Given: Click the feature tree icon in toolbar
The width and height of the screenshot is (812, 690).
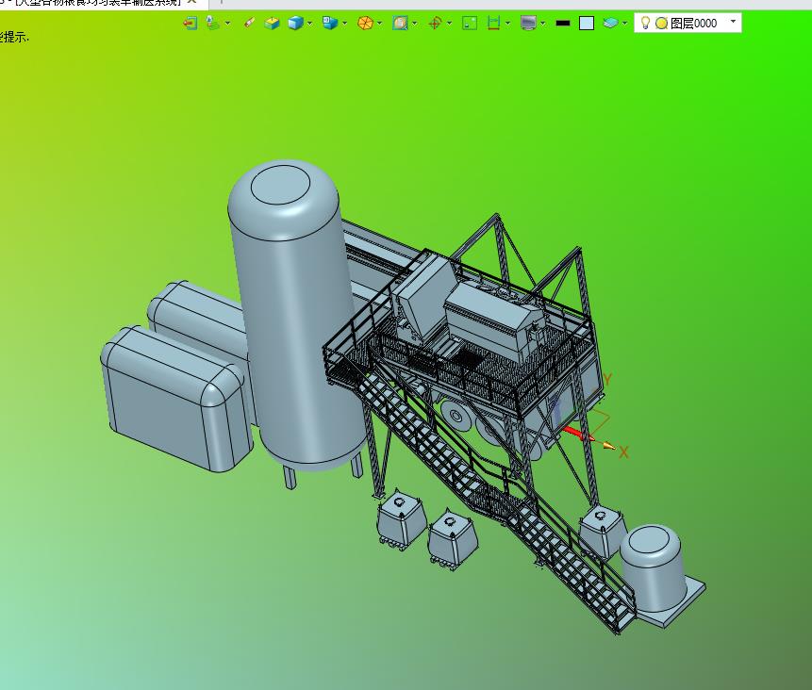Looking at the screenshot, I should coord(212,24).
